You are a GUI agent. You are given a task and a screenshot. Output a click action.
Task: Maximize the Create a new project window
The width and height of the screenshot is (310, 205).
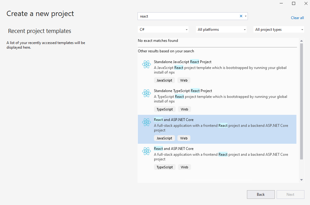[x=294, y=3]
